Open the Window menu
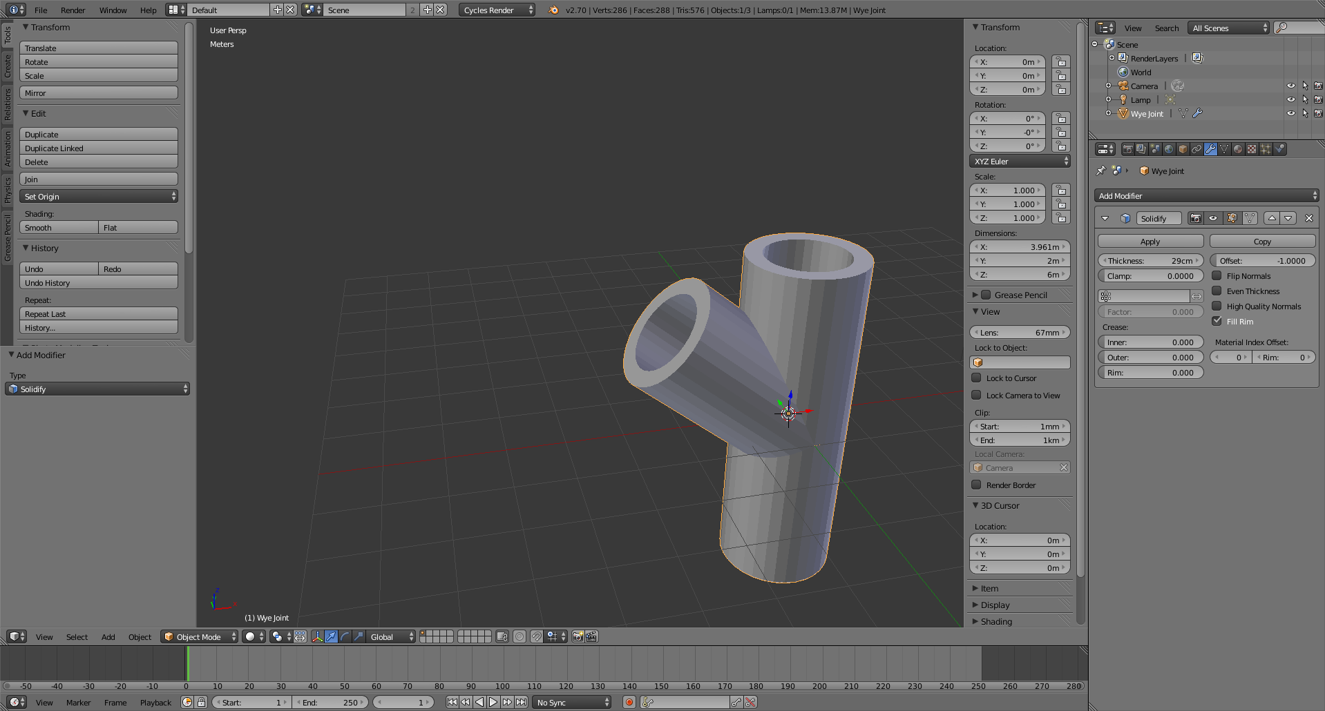 [113, 10]
